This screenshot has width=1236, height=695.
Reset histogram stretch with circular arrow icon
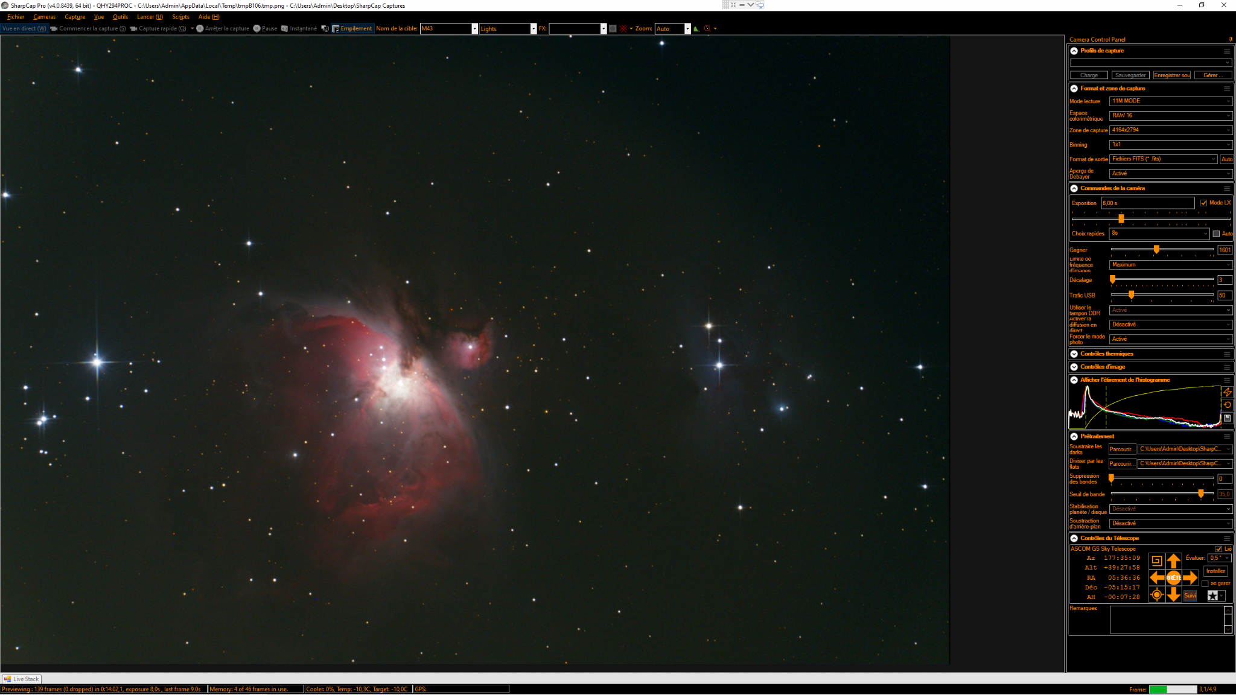(1227, 405)
